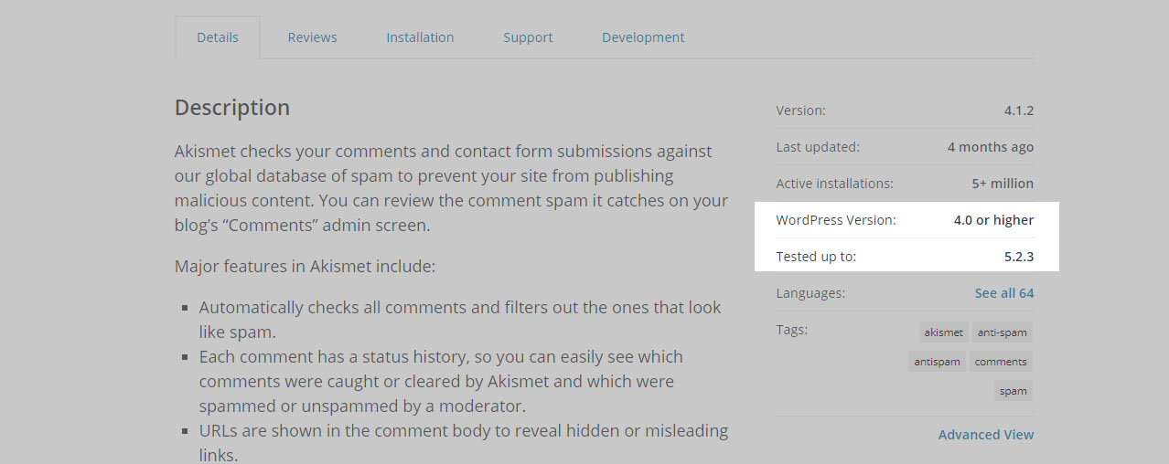Select the anti-spam tag
The height and width of the screenshot is (464, 1169).
1002,332
